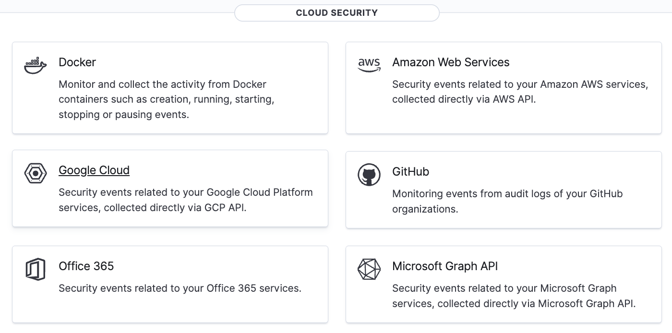Open the Office 365 integration card
Screen dimensions: 672x333
click(170, 284)
